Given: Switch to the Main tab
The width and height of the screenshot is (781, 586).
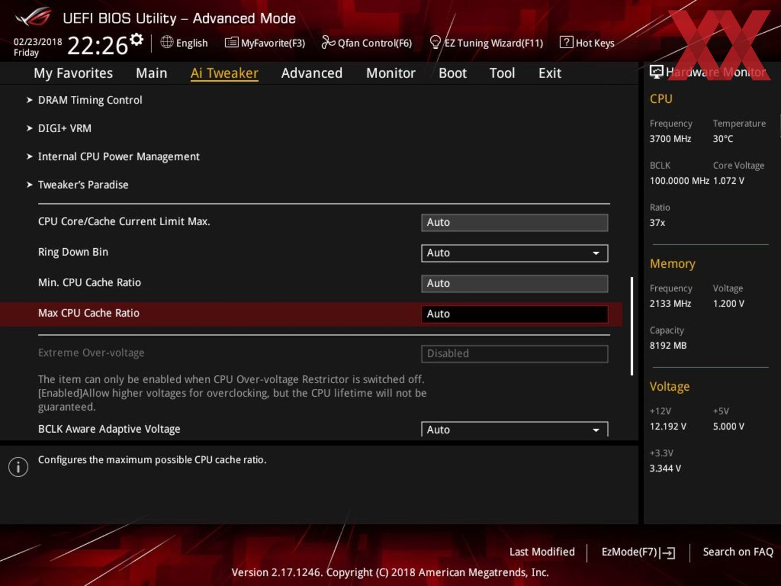Looking at the screenshot, I should [x=152, y=74].
